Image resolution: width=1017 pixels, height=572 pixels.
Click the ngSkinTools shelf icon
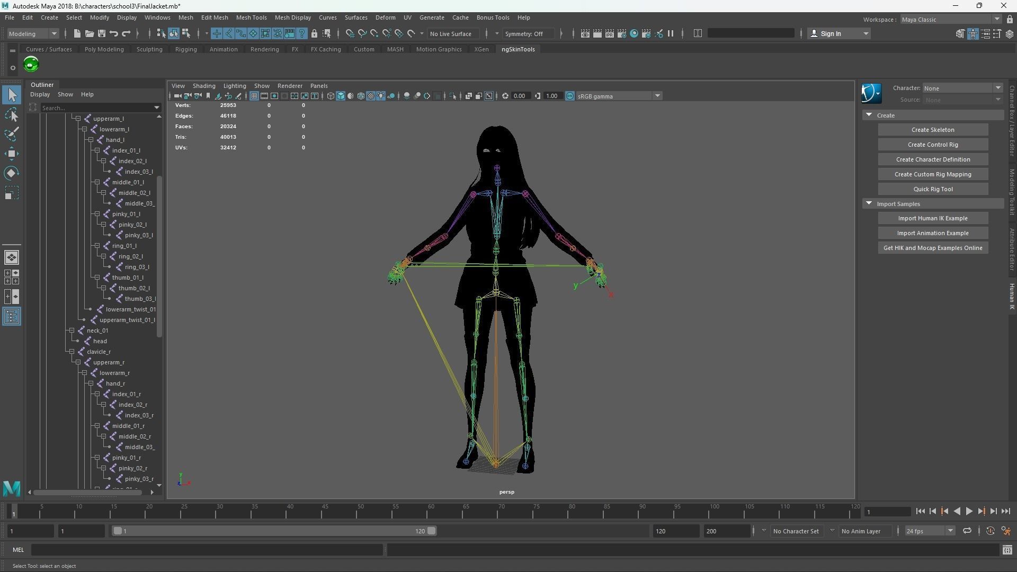31,65
